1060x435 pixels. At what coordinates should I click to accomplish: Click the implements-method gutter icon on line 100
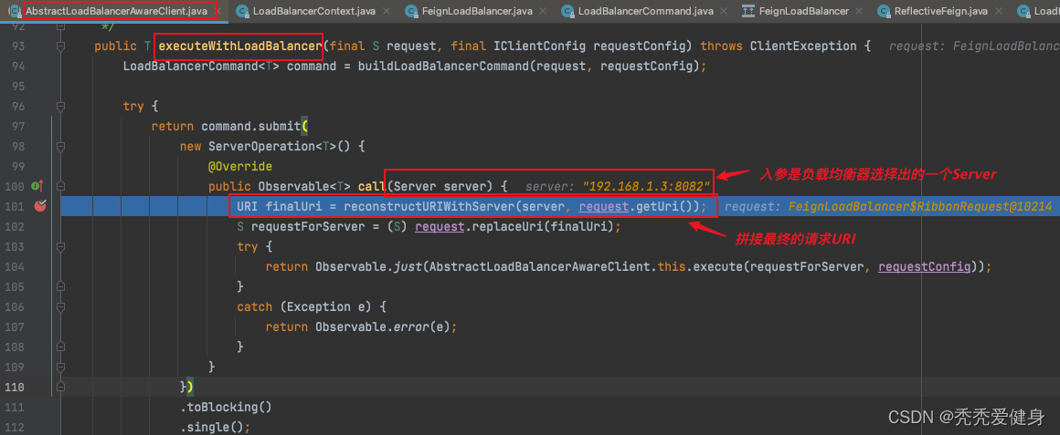click(x=37, y=185)
